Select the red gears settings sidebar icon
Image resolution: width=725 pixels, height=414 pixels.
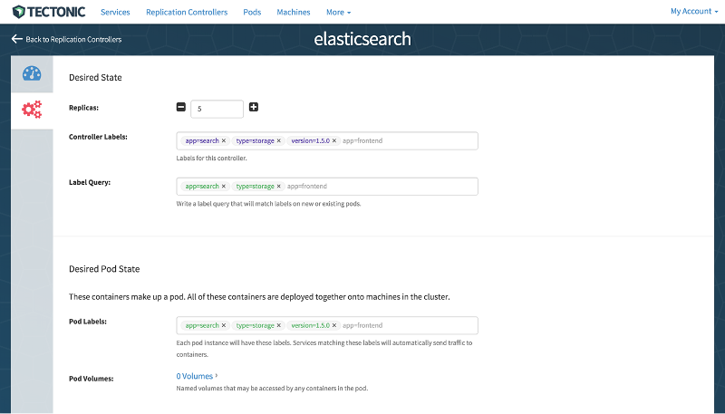[32, 110]
